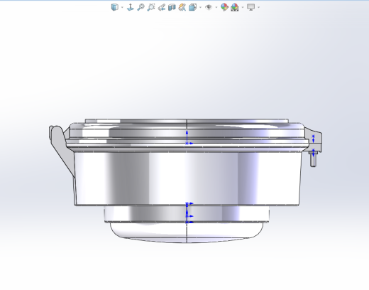Open the Display Style dropdown arrow
The width and height of the screenshot is (369, 290).
[122, 7]
